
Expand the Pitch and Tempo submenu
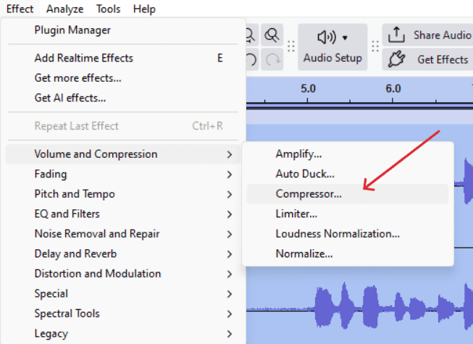[122, 194]
